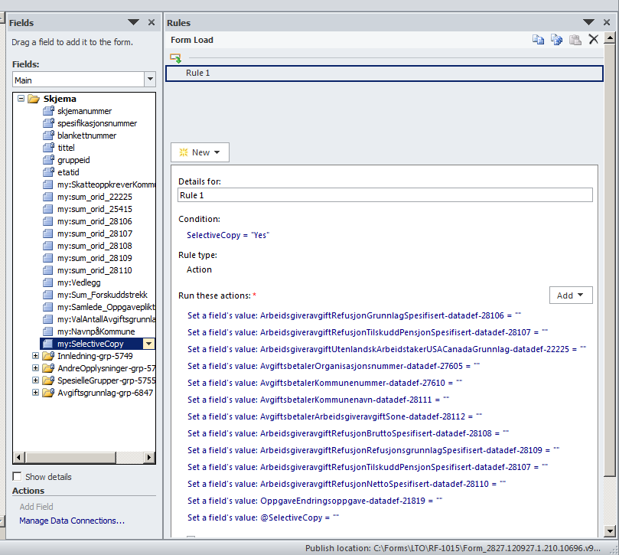Close the Rules pane

[x=607, y=22]
